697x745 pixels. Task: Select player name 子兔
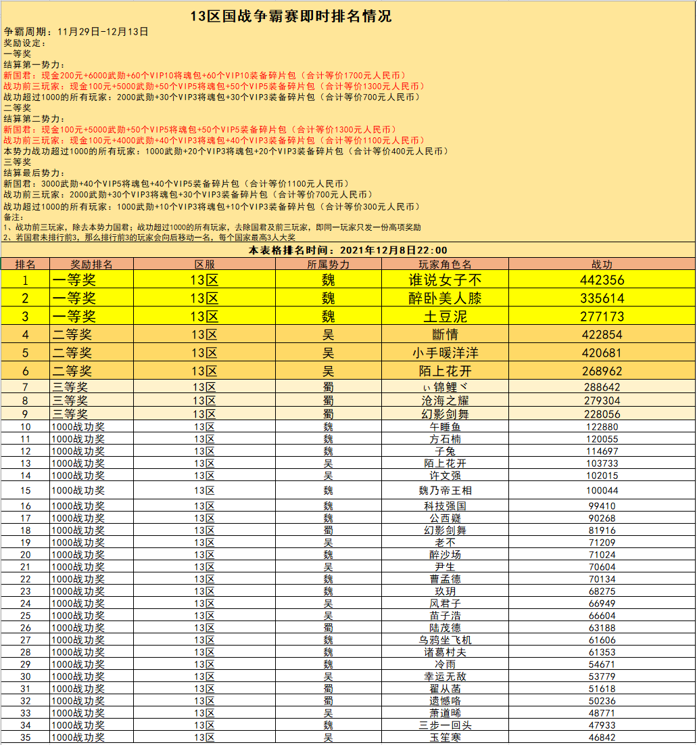pyautogui.click(x=446, y=451)
